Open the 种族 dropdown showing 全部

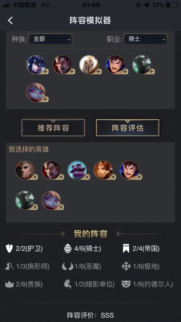50,39
